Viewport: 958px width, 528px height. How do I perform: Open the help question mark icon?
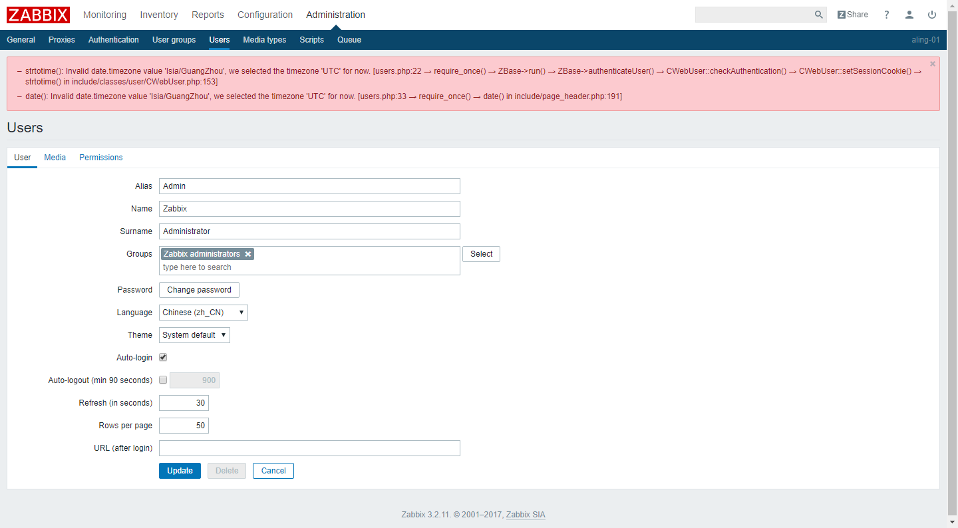[x=886, y=15]
